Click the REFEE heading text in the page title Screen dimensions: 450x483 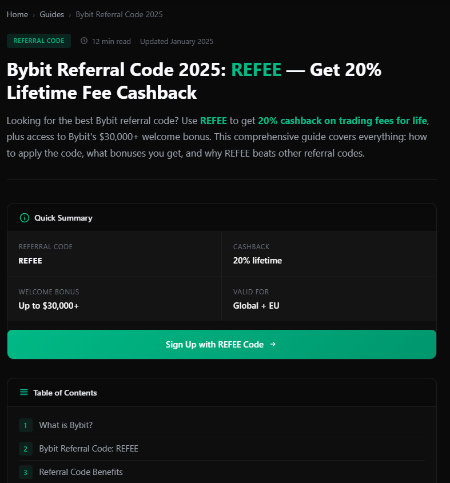tap(256, 70)
